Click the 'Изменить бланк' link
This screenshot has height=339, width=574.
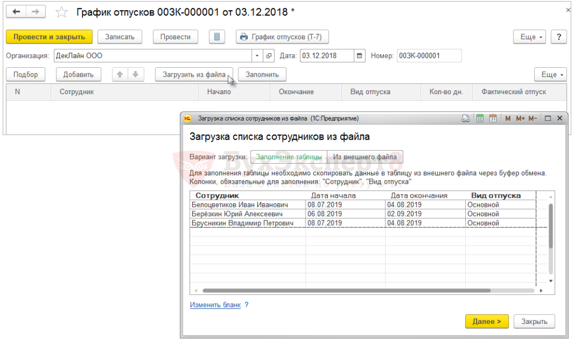[215, 305]
